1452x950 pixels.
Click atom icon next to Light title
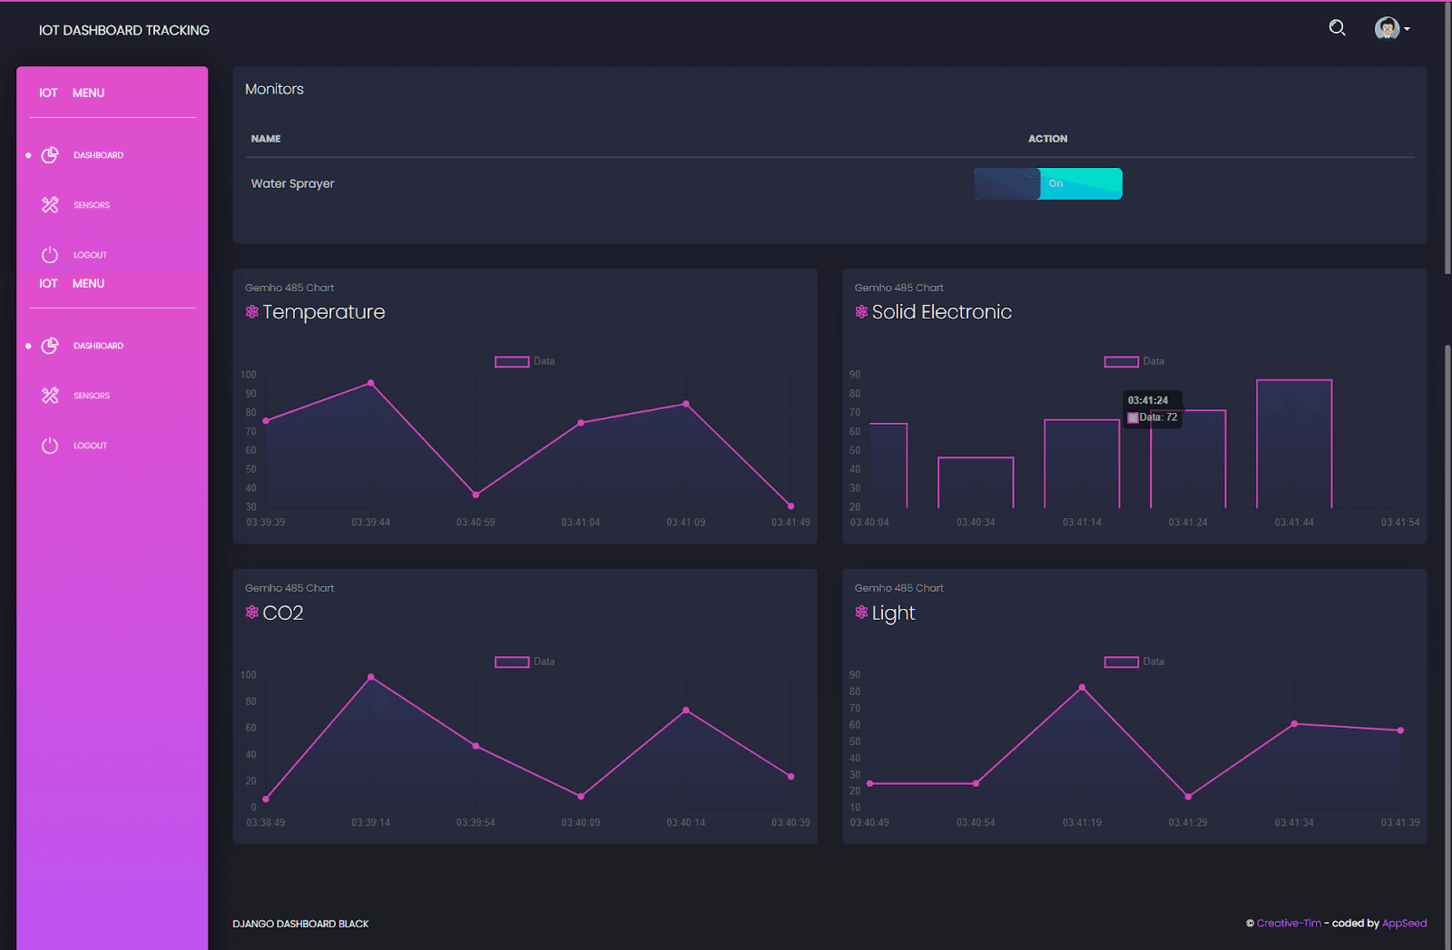861,612
